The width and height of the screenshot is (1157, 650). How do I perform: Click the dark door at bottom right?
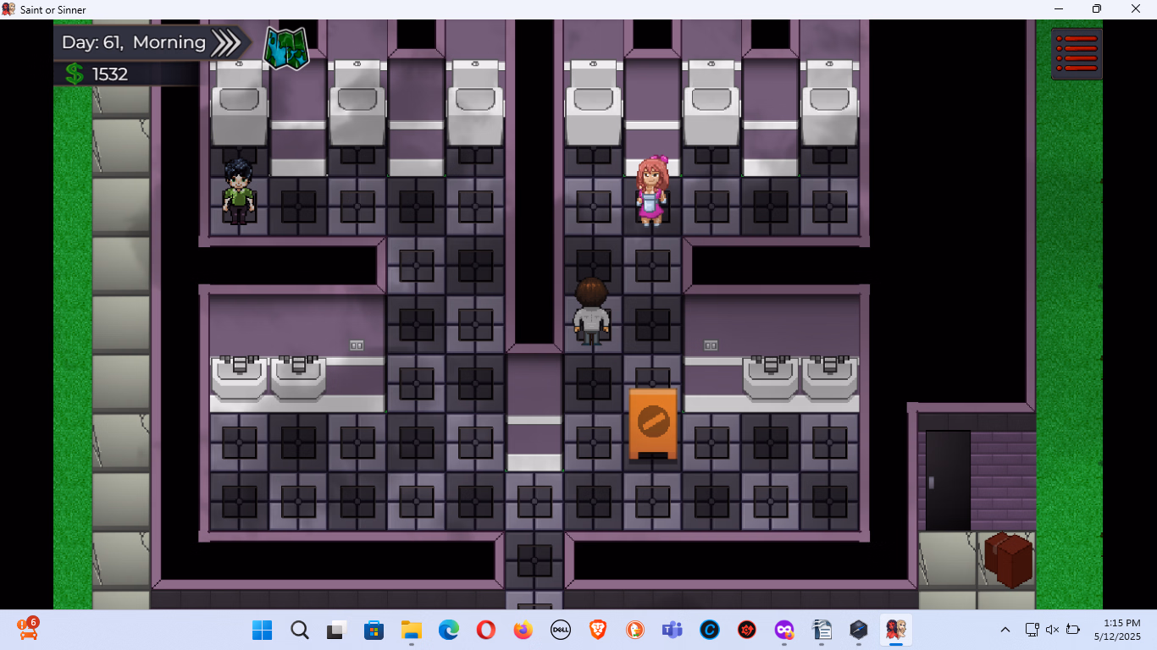click(x=948, y=480)
